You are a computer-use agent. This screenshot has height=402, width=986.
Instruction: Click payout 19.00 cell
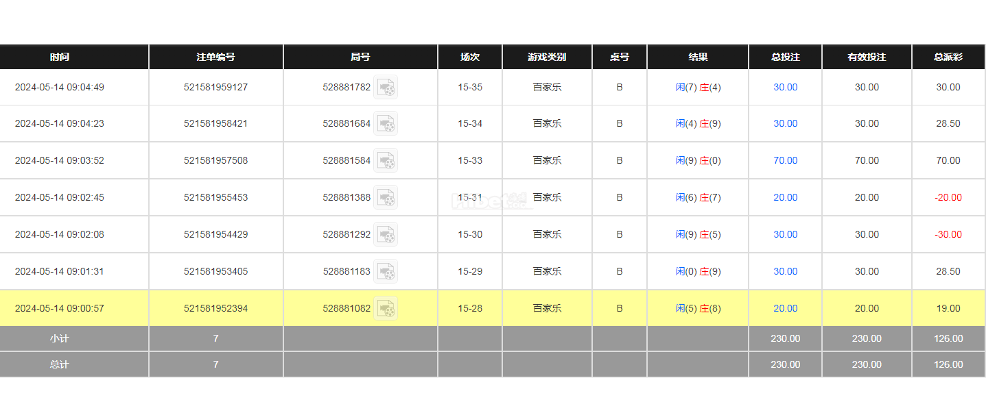(x=948, y=308)
